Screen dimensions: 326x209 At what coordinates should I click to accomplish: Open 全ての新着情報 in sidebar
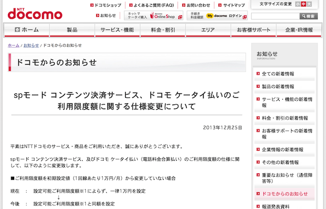284,74
